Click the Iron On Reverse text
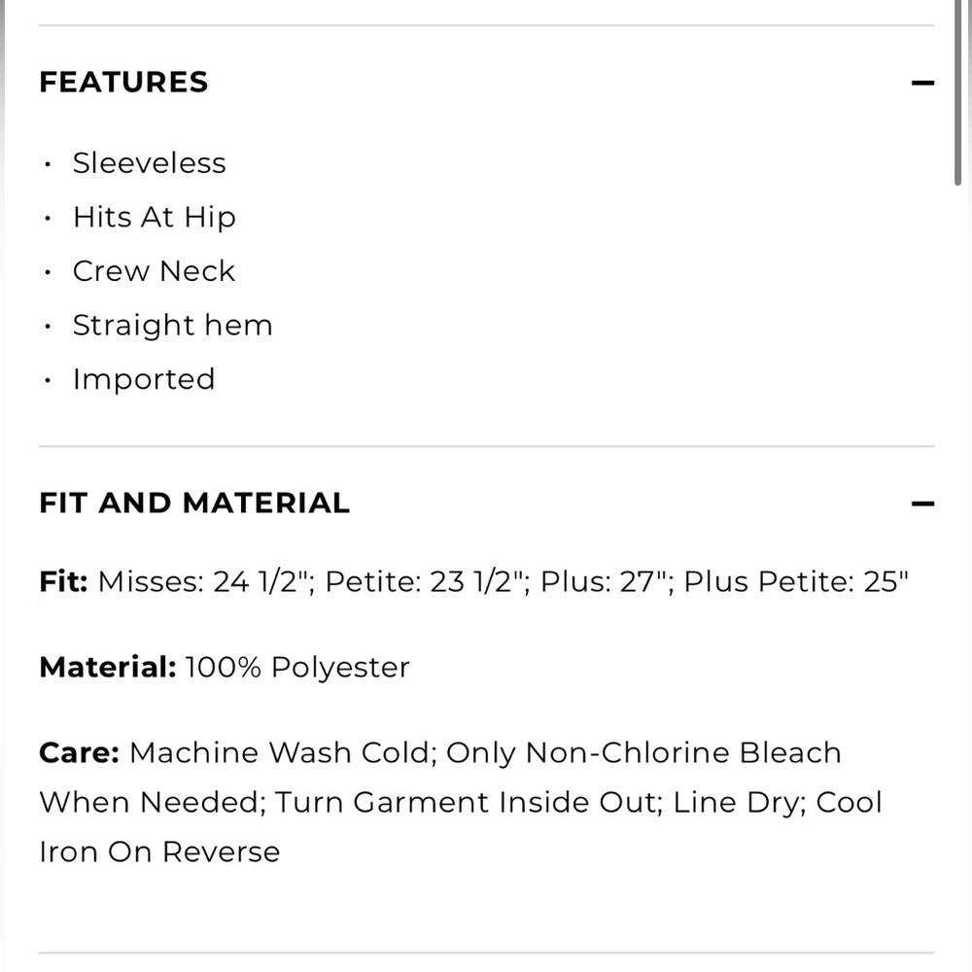 tap(159, 852)
